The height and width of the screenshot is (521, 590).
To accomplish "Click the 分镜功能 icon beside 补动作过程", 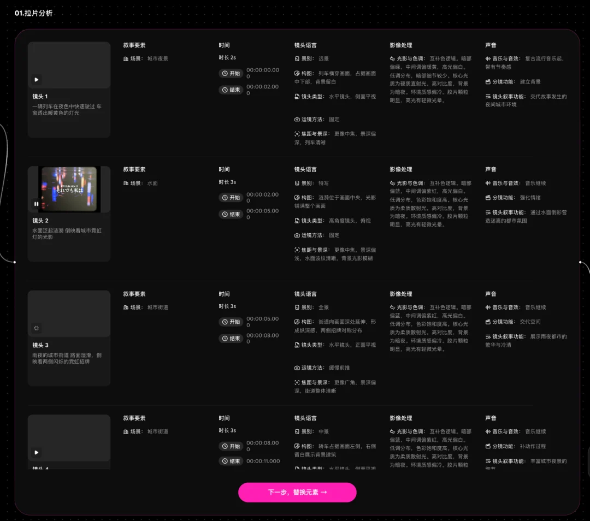I will coord(488,446).
